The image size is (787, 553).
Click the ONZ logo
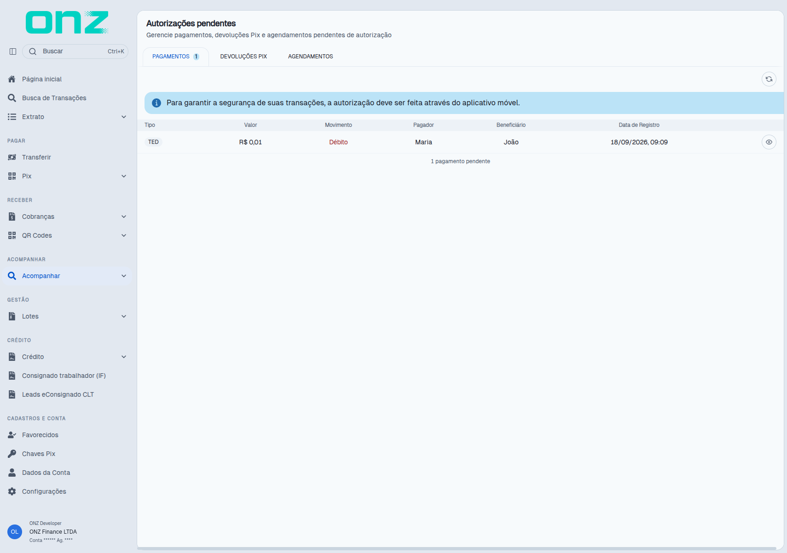pos(67,23)
